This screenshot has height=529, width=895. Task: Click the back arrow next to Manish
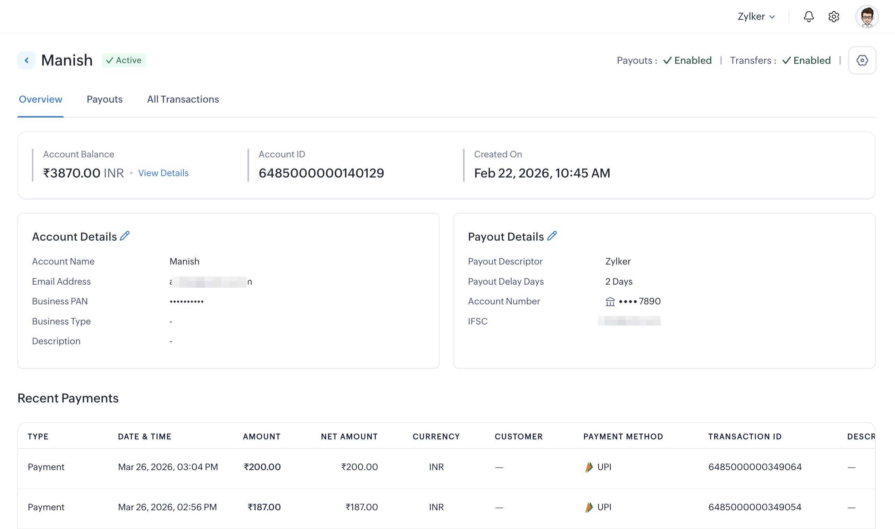[x=26, y=60]
